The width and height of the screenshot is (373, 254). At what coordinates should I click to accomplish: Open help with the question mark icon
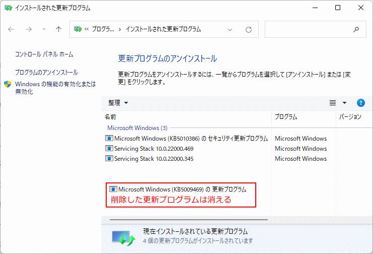tap(360, 103)
